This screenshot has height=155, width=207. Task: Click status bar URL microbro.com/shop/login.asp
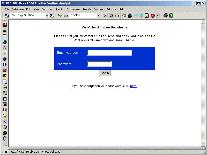tap(35, 152)
